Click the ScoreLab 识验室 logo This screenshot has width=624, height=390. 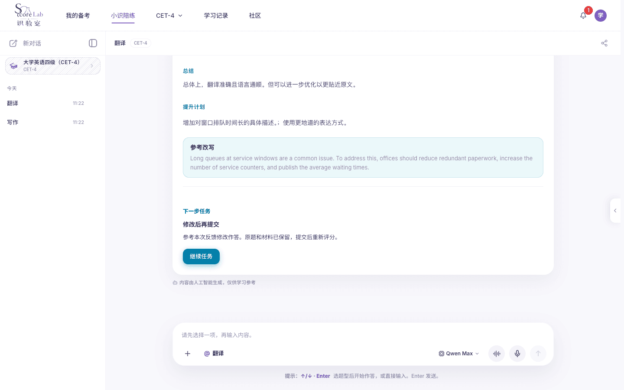pos(29,15)
